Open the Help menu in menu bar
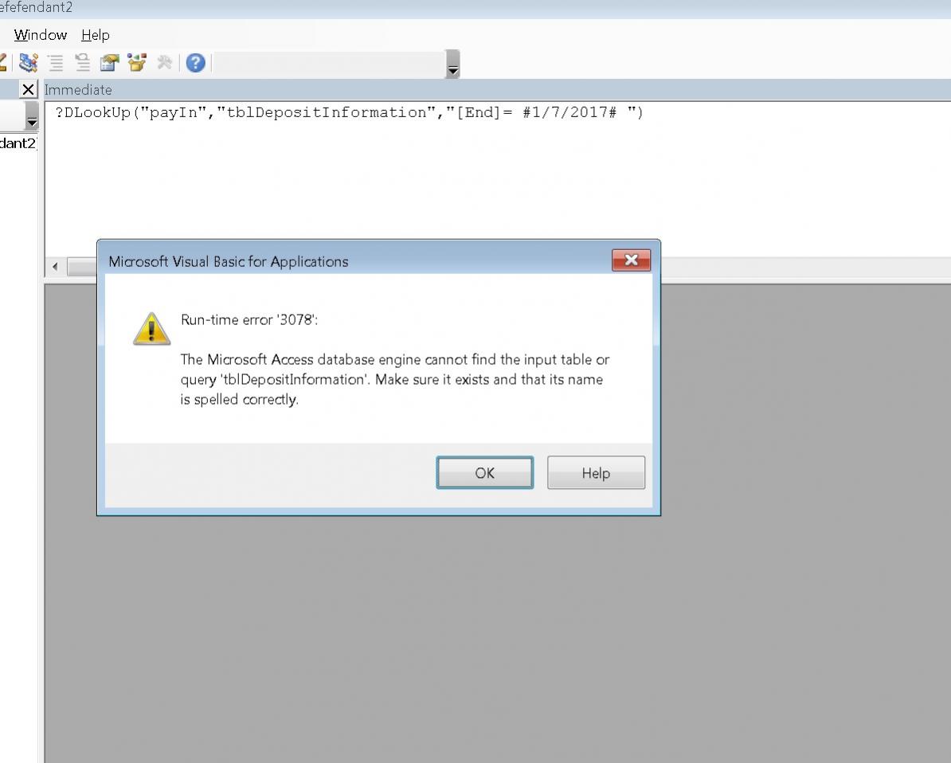Image resolution: width=951 pixels, height=763 pixels. [x=96, y=35]
